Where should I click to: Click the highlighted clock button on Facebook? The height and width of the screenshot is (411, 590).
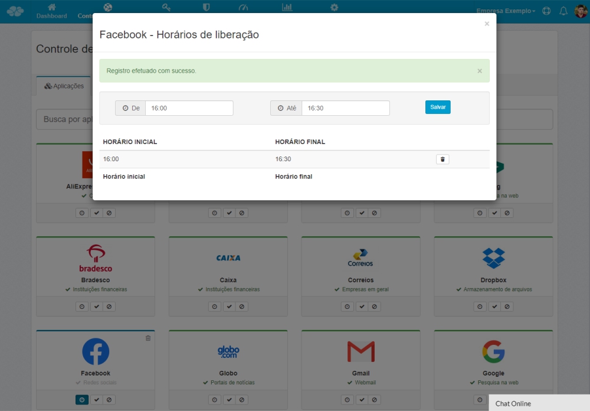(x=82, y=400)
